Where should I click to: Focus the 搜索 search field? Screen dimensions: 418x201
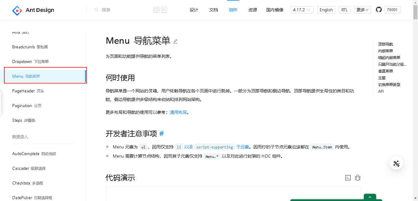coord(125,10)
